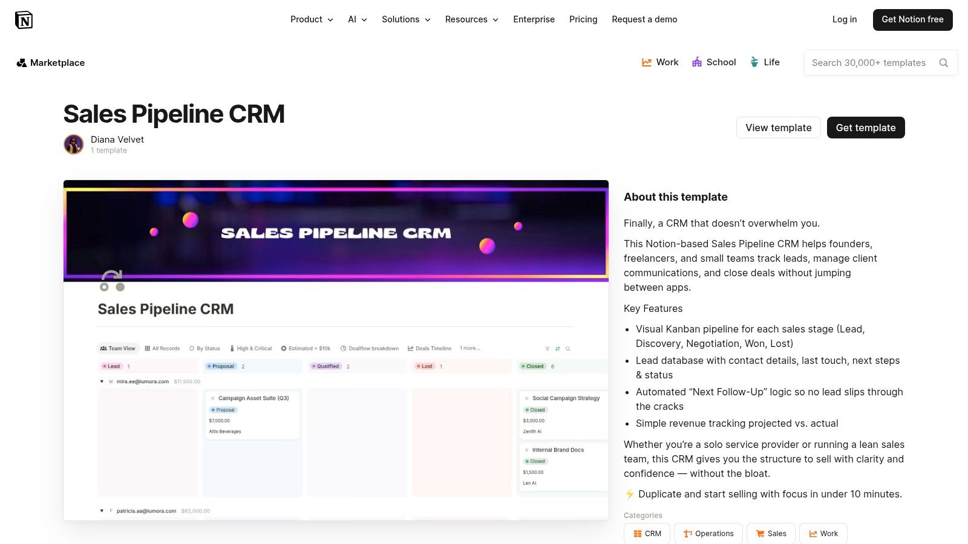Image resolution: width=968 pixels, height=544 pixels.
Task: Expand the '1 more...' views list
Action: (470, 348)
